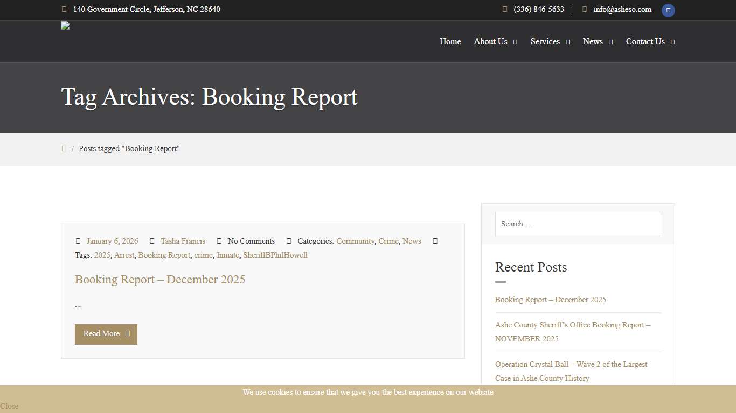Screen dimensions: 736x413
Task: Click the phone icon beside (336) 846-5633
Action: pos(505,9)
